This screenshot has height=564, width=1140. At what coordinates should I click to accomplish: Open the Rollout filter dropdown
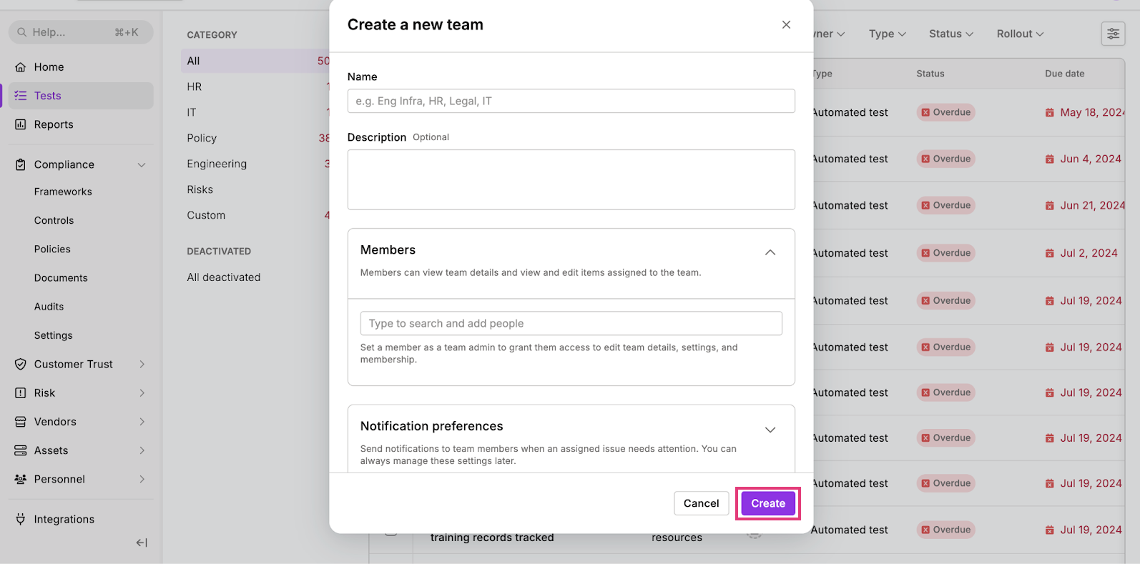(1021, 34)
